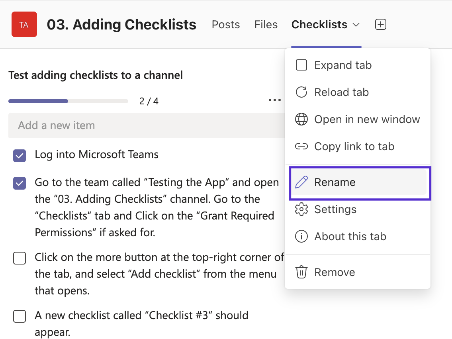Screen dimensions: 452x339
Task: Open the checklist three-dots more menu
Action: pos(275,100)
